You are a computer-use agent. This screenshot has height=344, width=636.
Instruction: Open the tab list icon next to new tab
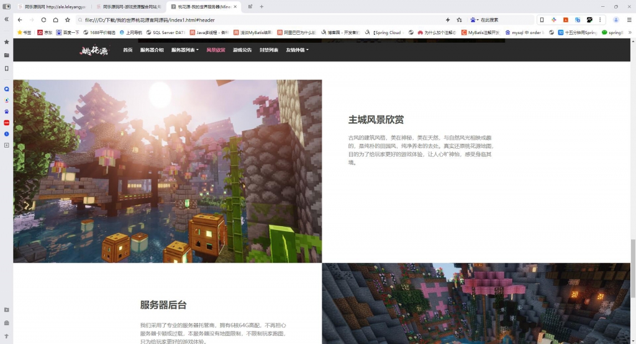pyautogui.click(x=250, y=6)
